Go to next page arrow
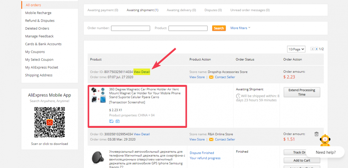This screenshot has height=168, width=348. point(316,49)
